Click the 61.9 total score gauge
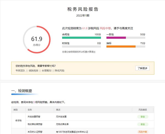 pyautogui.click(x=37, y=40)
